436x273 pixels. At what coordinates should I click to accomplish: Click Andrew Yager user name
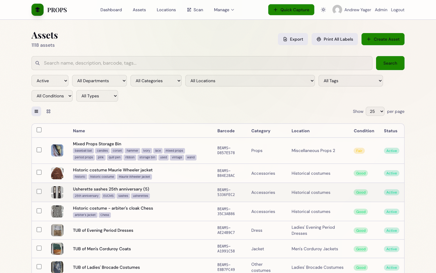(x=358, y=10)
